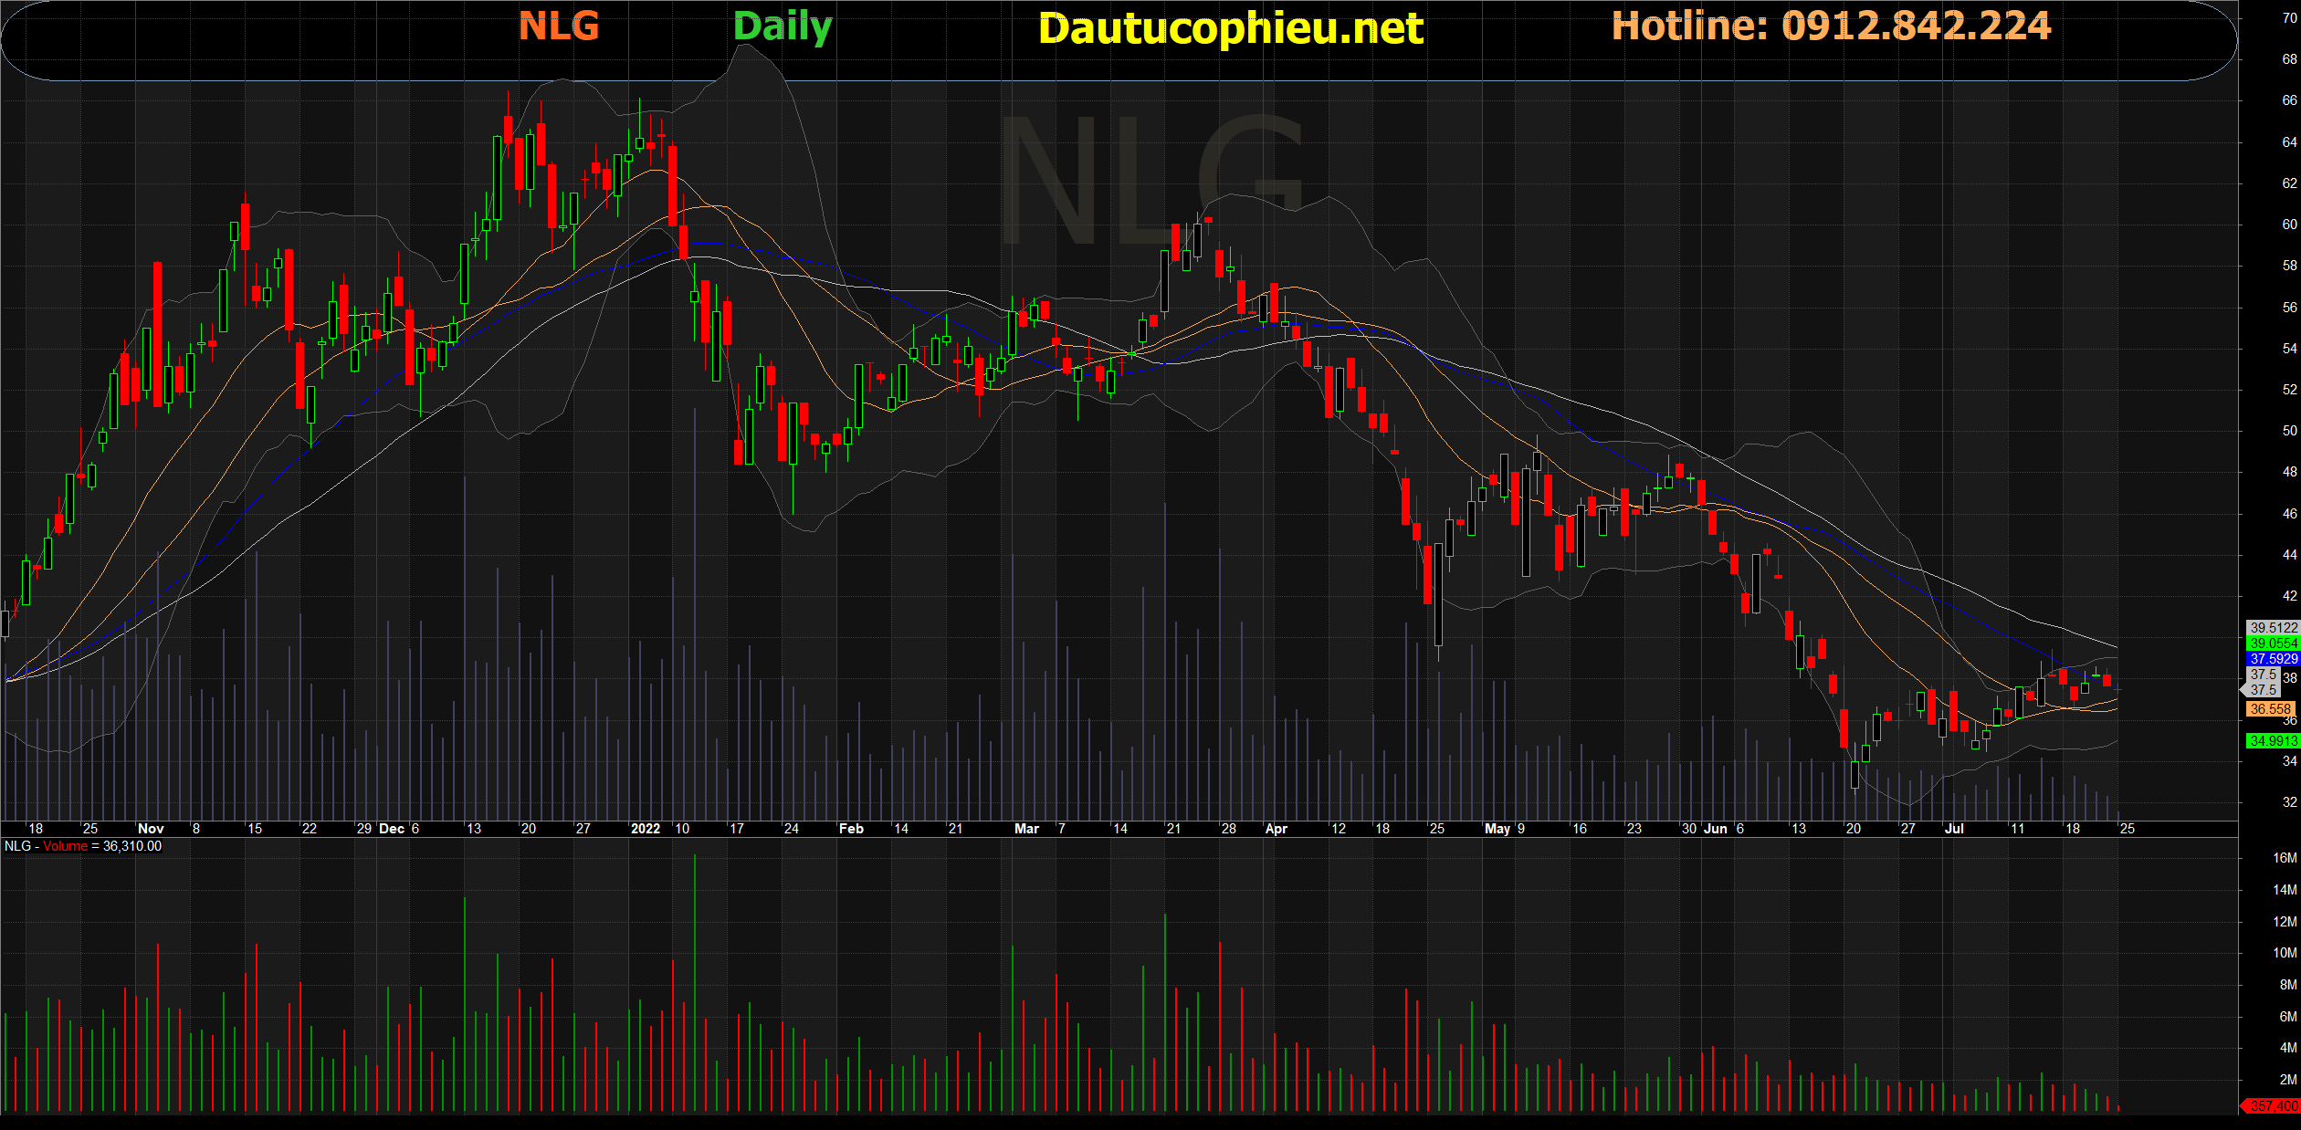Click the Hotline 0912.842.224 text
The width and height of the screenshot is (2301, 1130).
pyautogui.click(x=1831, y=26)
